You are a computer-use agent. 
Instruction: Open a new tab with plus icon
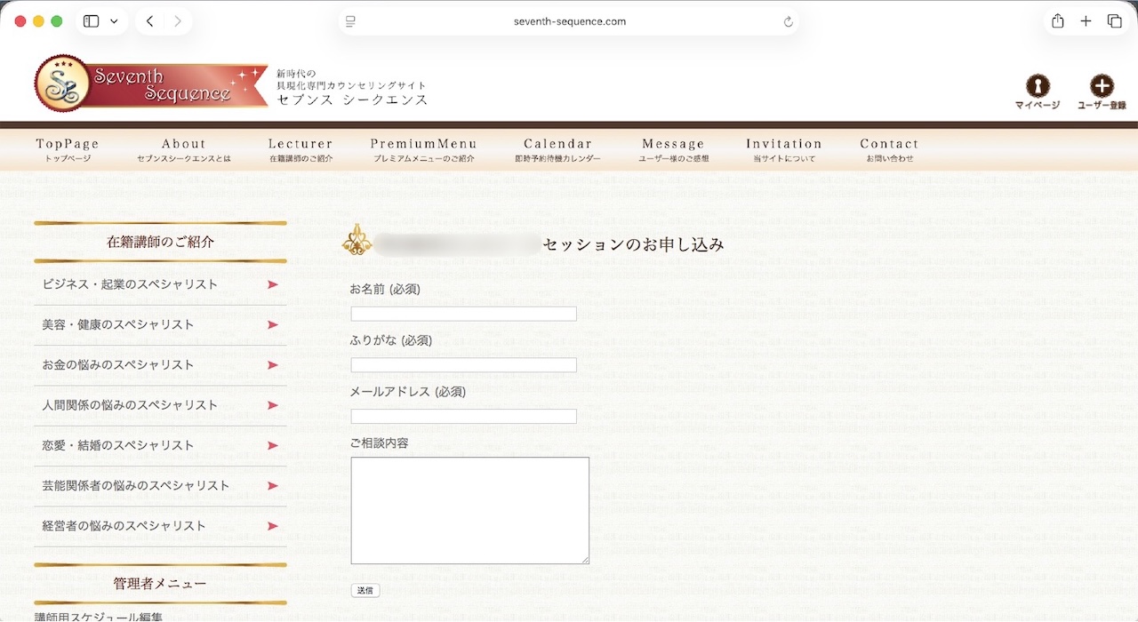[x=1086, y=21]
